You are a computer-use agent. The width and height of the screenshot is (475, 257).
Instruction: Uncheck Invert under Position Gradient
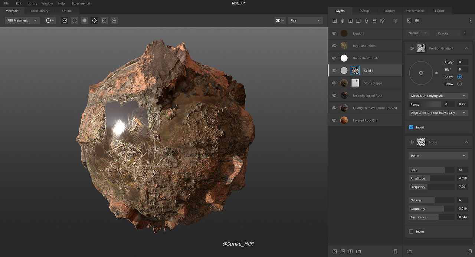(411, 127)
